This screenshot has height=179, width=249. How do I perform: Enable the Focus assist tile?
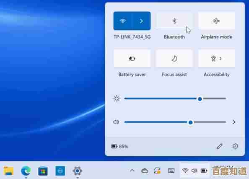(x=174, y=58)
